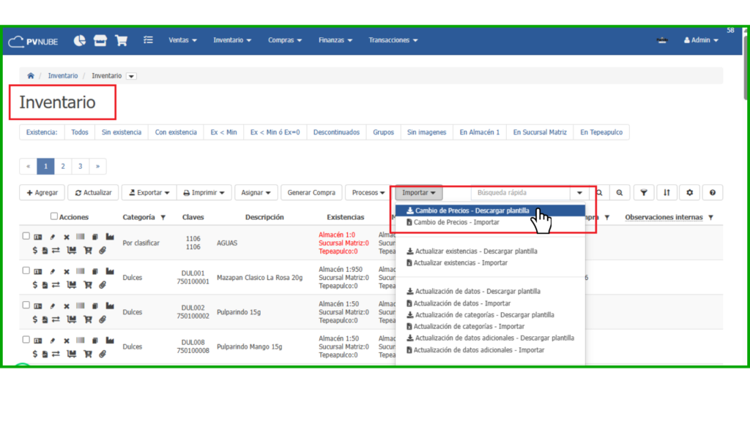750x421 pixels.
Task: Open the Procesos dropdown
Action: pos(368,192)
